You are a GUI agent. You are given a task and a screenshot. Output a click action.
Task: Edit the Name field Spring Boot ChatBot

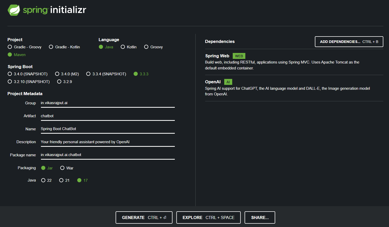[x=108, y=129]
